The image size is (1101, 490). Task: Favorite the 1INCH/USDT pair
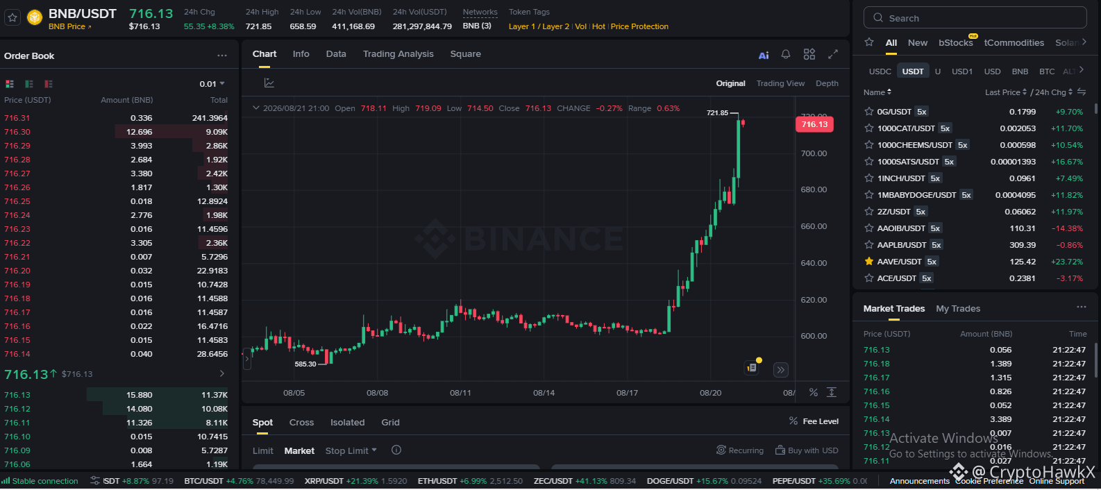click(869, 178)
